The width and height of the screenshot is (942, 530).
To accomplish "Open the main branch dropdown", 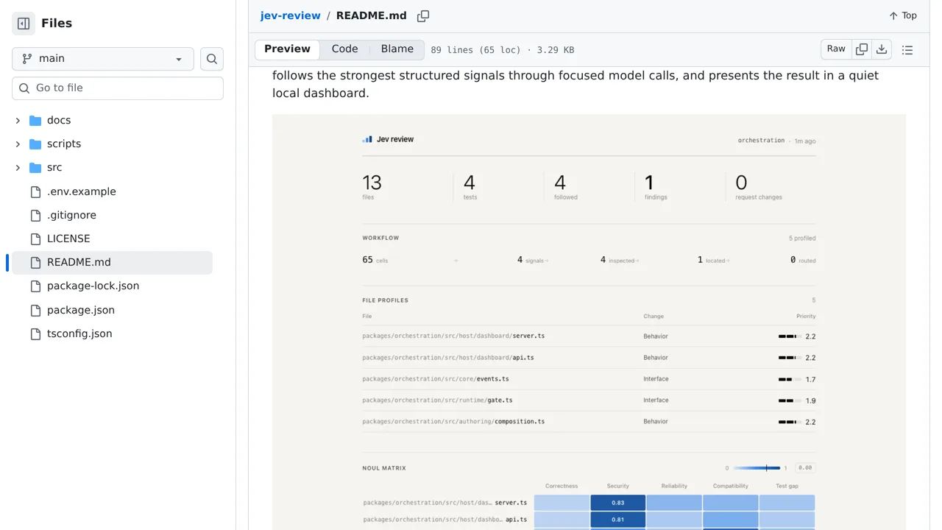I will tap(103, 59).
